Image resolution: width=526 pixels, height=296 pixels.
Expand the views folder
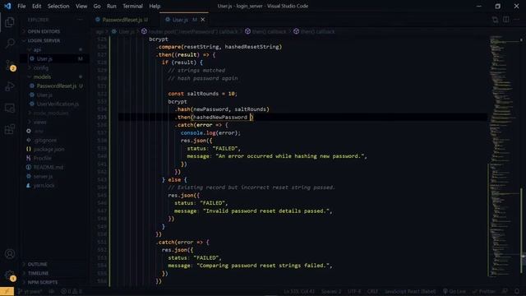click(40, 123)
